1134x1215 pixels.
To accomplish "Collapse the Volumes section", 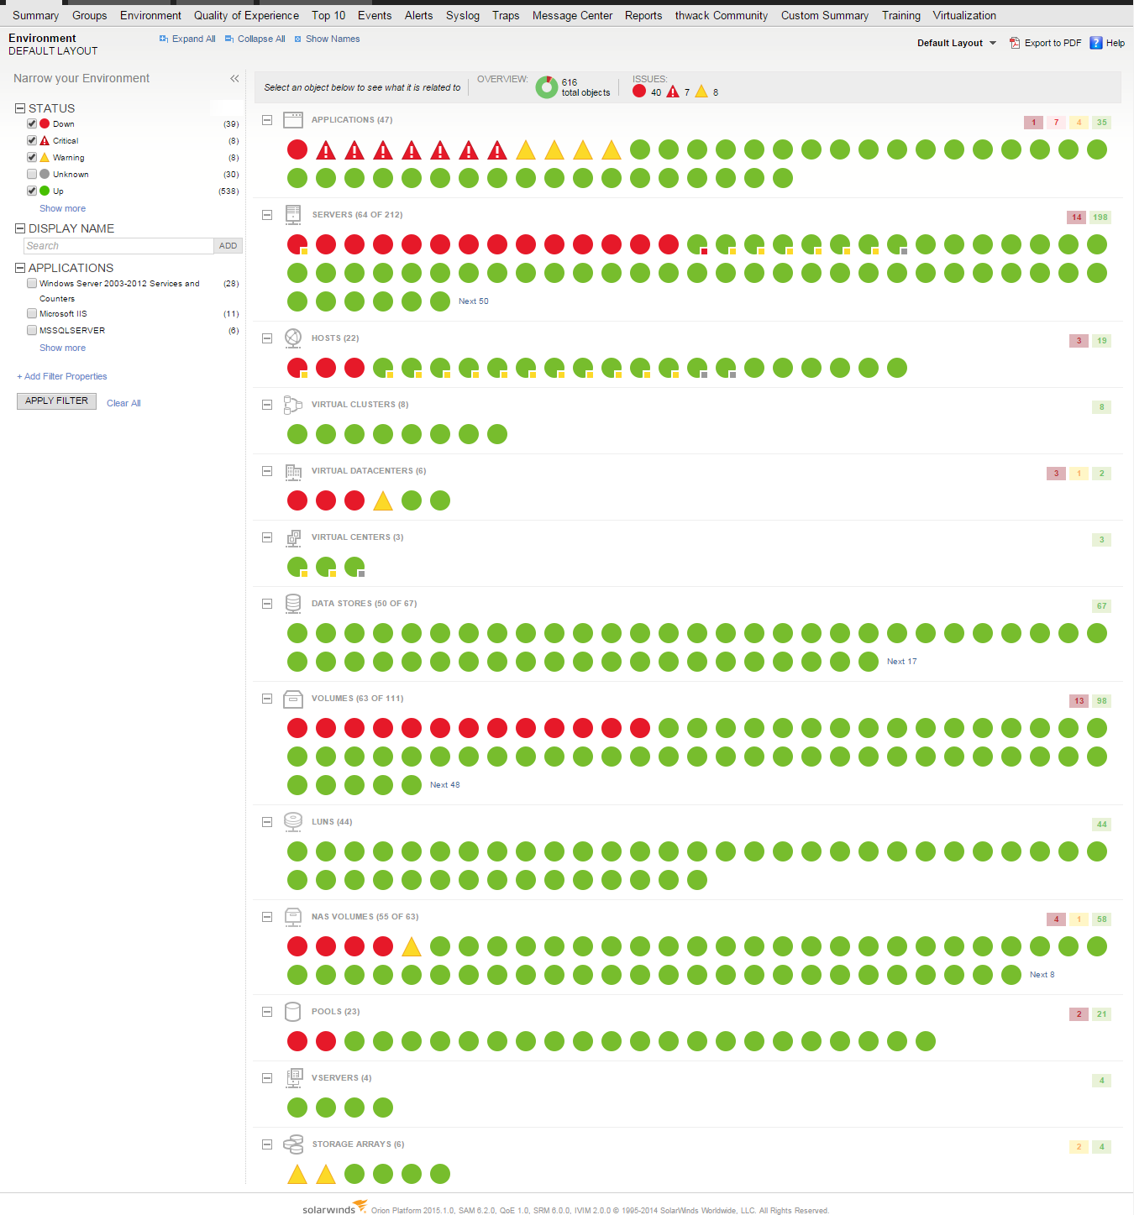I will [267, 698].
